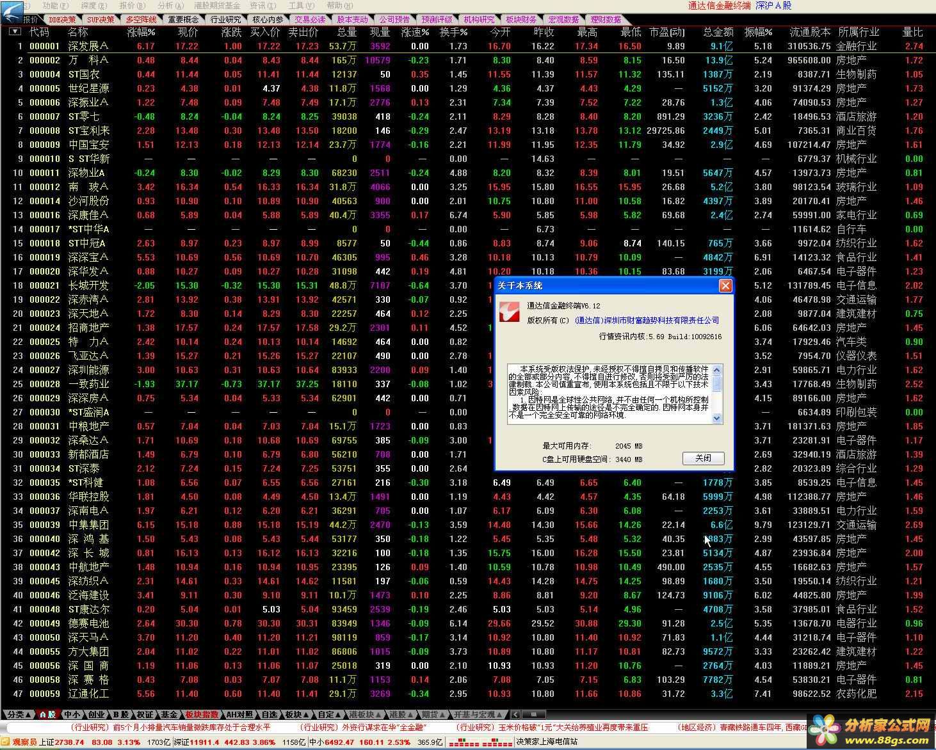Select the AH对照 bottom tab

point(240,715)
